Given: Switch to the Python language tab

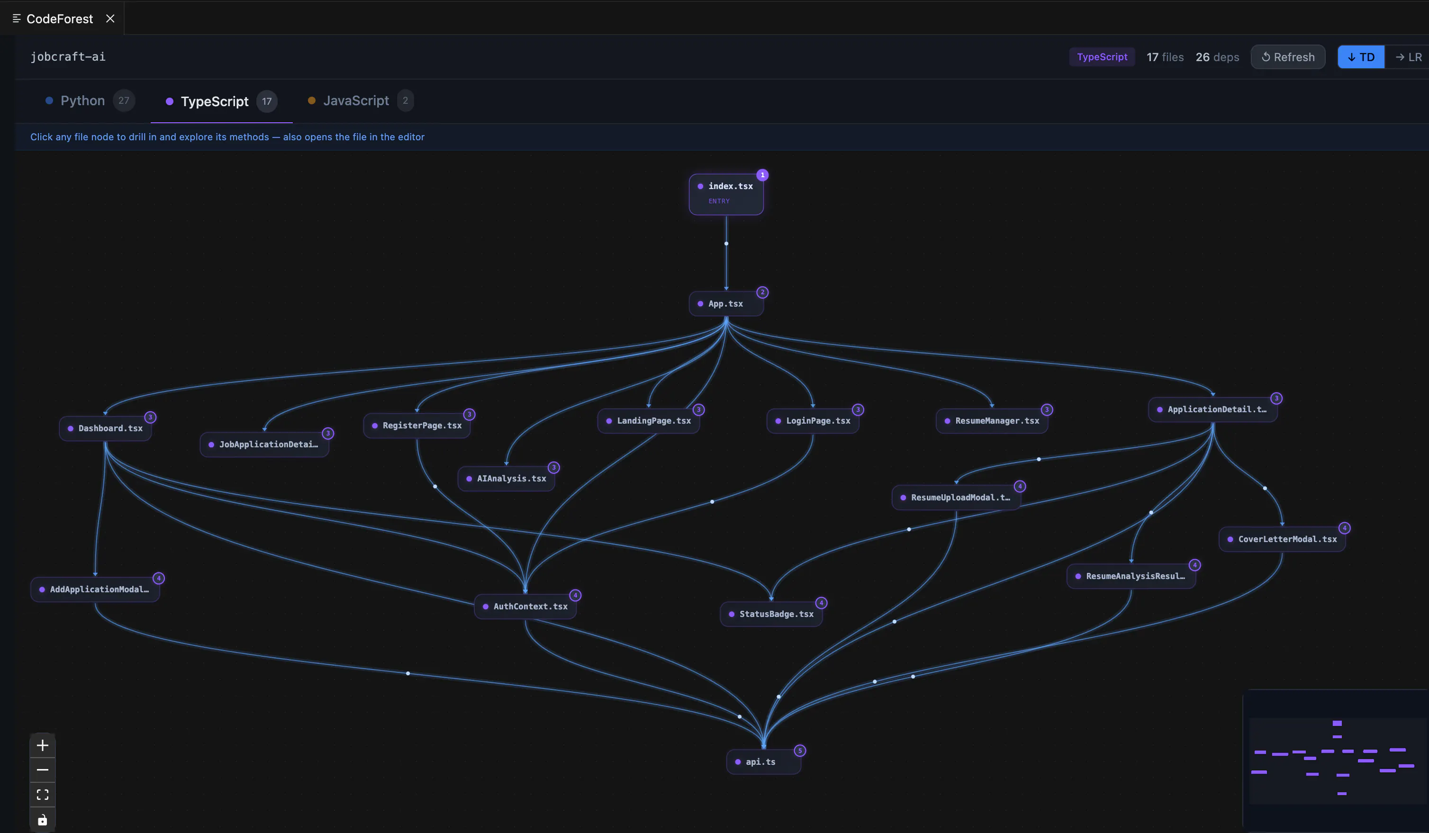Looking at the screenshot, I should [90, 101].
